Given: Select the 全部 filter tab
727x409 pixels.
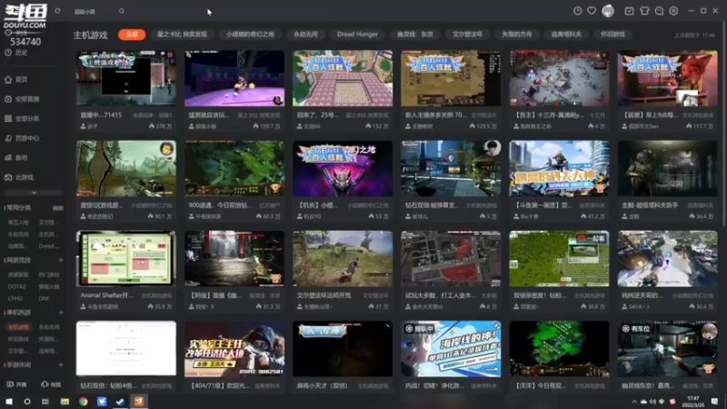Looking at the screenshot, I should tap(132, 35).
